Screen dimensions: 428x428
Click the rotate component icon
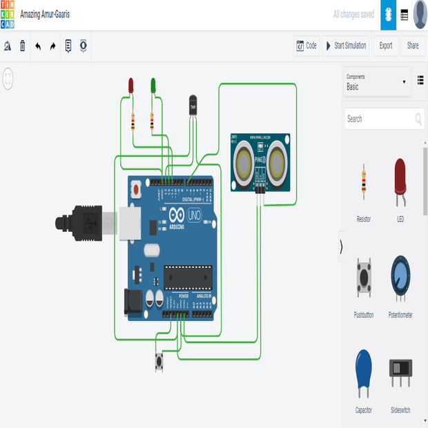[7, 46]
